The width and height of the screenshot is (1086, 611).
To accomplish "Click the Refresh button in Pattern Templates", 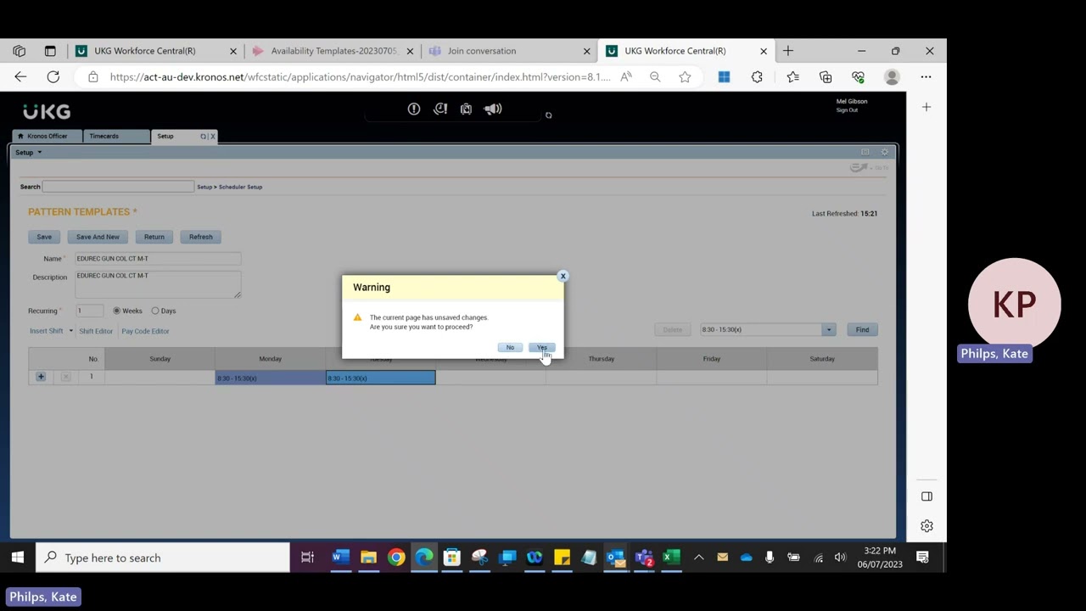I will (200, 237).
